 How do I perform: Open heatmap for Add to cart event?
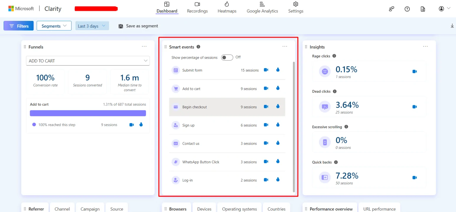pyautogui.click(x=278, y=88)
